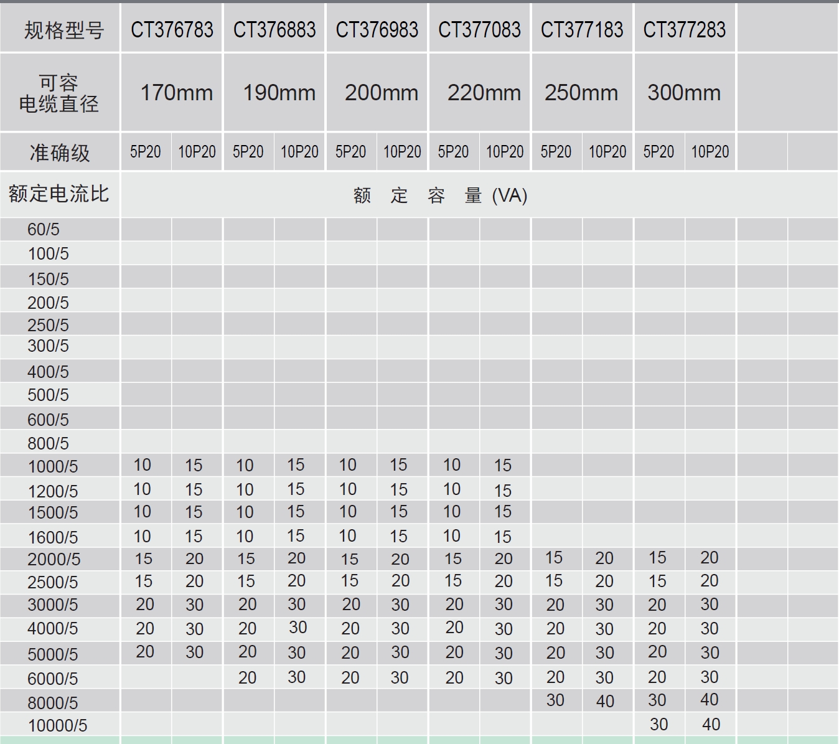This screenshot has height=744, width=839.
Task: Click the 额定容量 (VA) heading
Action: [440, 196]
